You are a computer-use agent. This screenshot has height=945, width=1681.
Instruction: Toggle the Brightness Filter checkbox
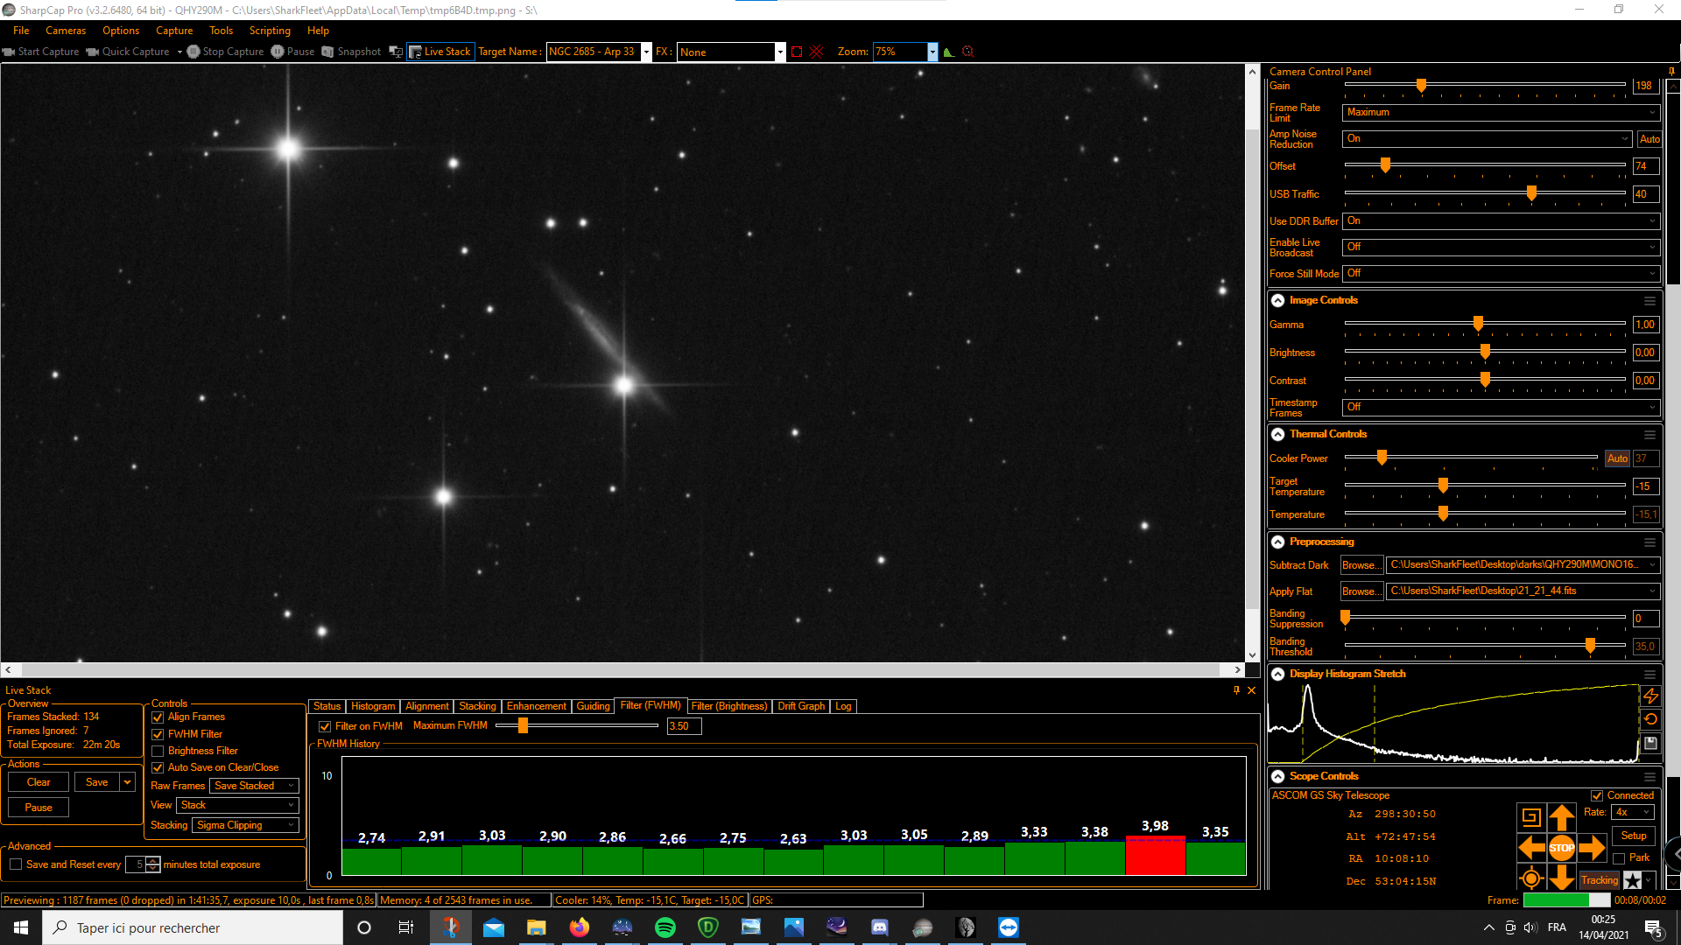158,751
